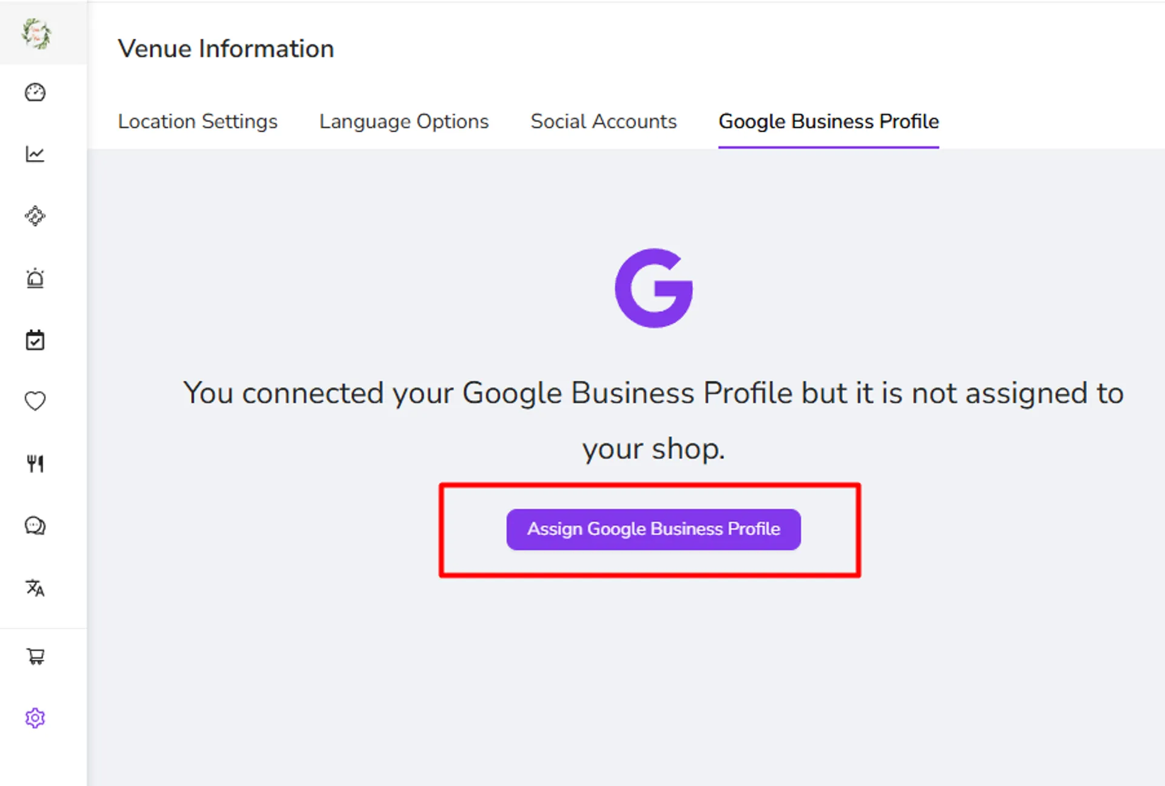1165x786 pixels.
Task: Switch to Language Options tab
Action: (404, 121)
